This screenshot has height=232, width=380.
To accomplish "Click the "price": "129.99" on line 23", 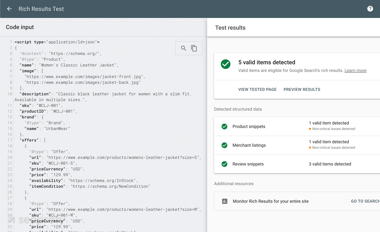I will (x=51, y=175).
